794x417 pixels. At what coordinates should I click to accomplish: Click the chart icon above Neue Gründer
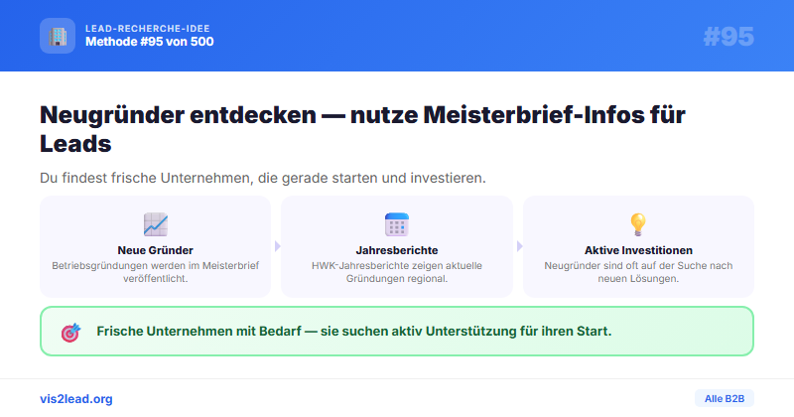click(x=156, y=224)
